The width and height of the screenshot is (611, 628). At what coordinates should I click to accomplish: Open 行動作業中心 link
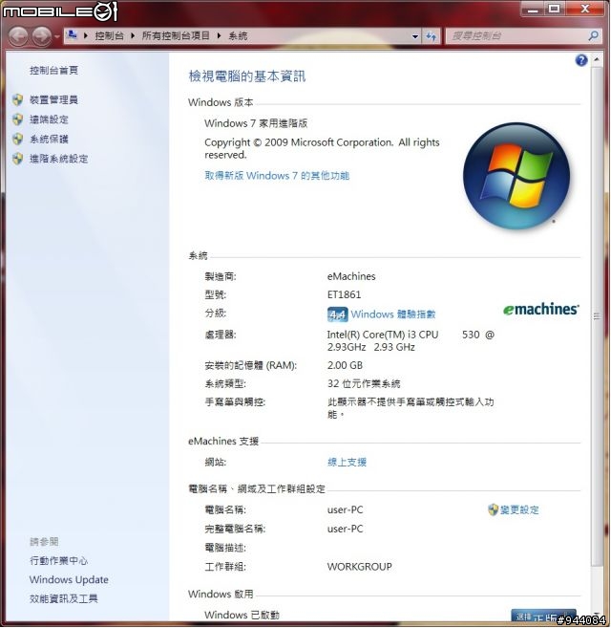click(x=58, y=561)
